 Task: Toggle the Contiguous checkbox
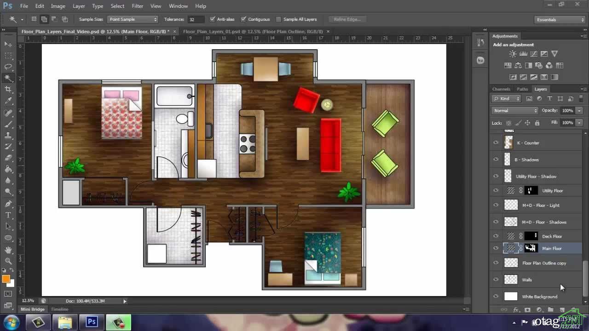coord(243,19)
